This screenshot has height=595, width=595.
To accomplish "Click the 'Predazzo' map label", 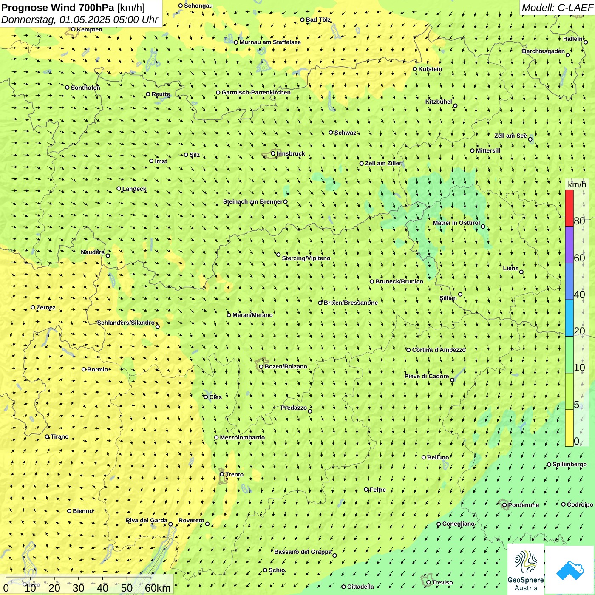I will click(294, 408).
